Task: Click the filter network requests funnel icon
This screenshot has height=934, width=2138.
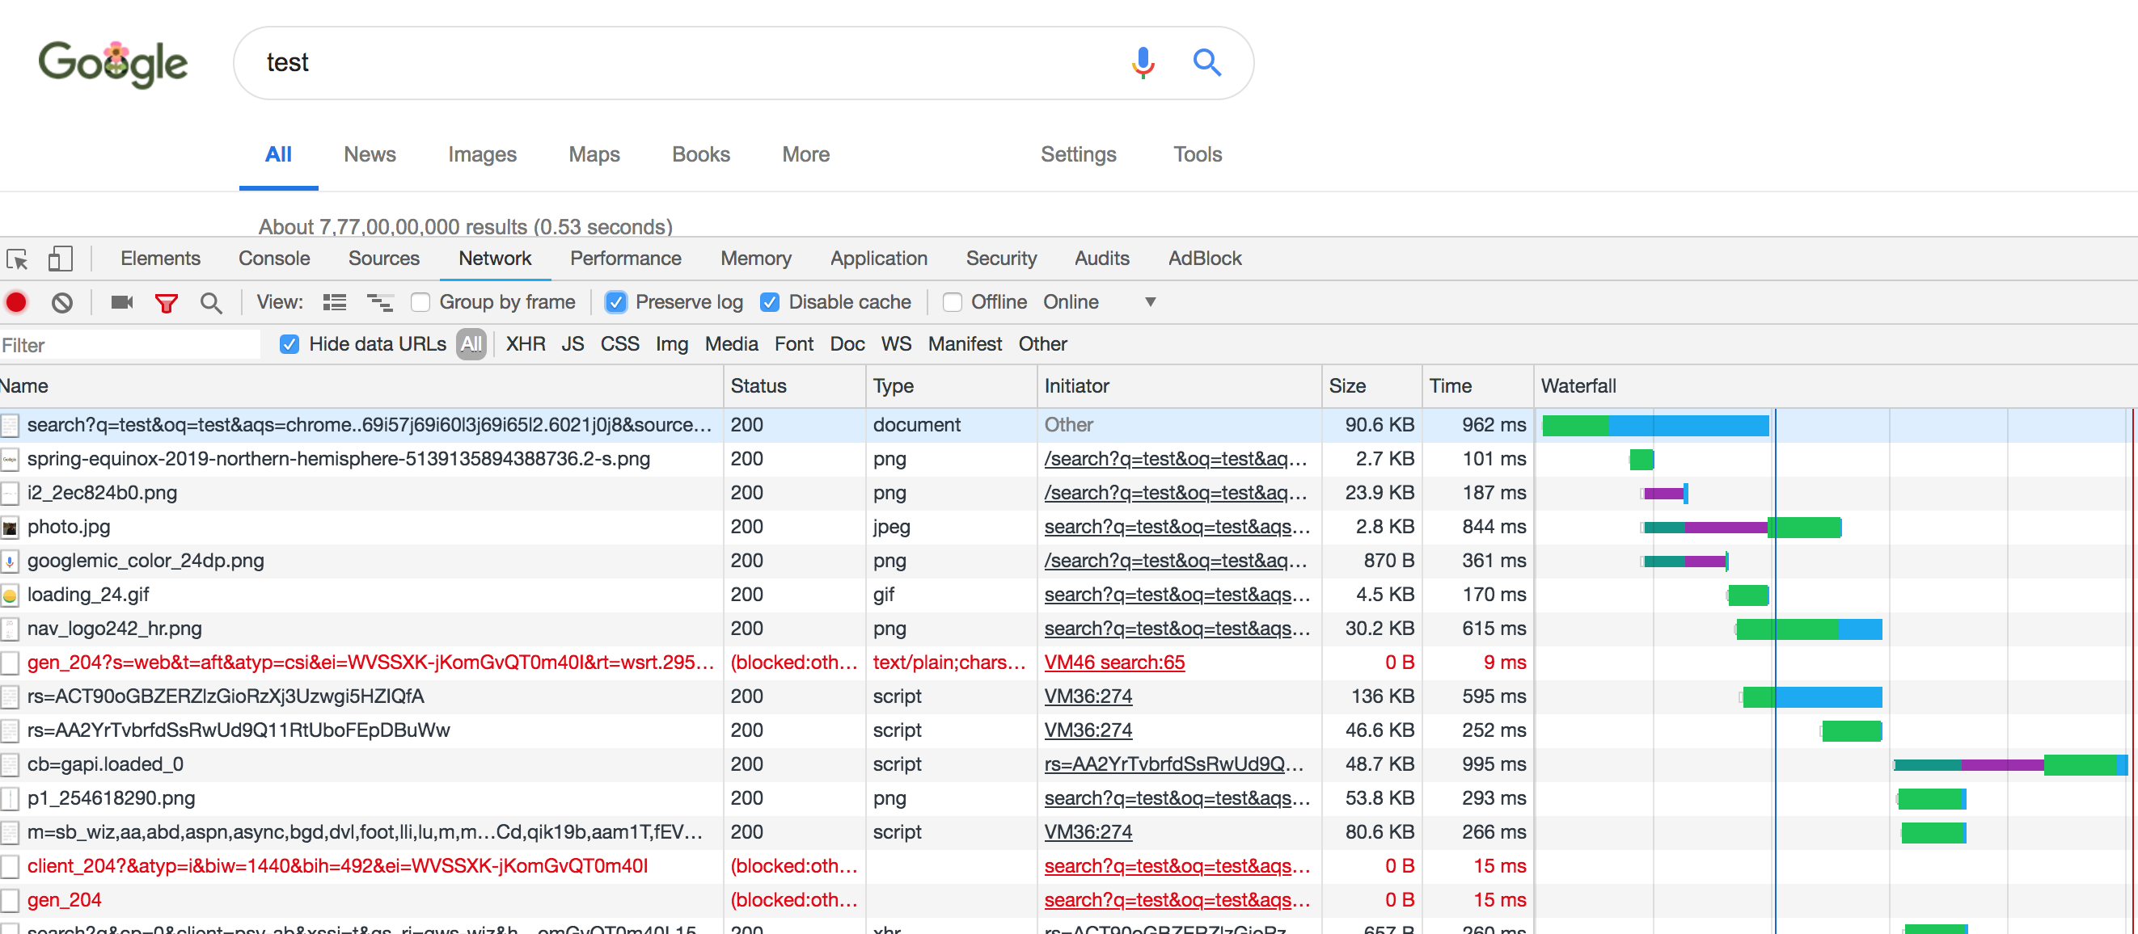Action: click(163, 302)
